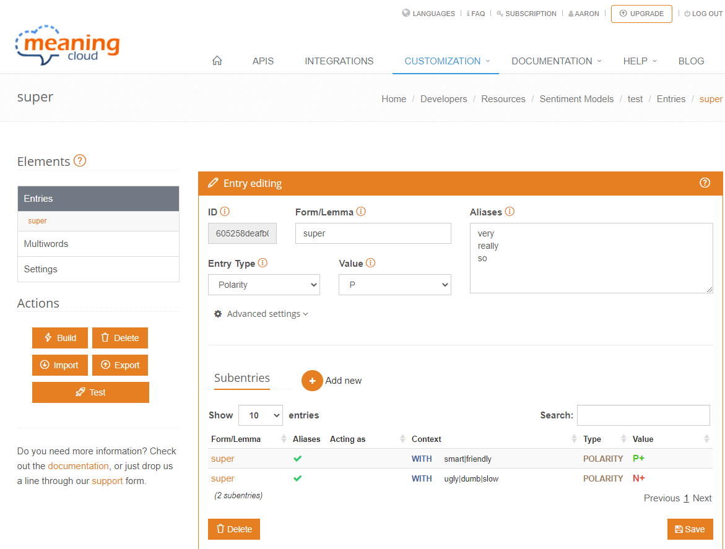Click the Subentries tab
The width and height of the screenshot is (725, 549).
[242, 378]
